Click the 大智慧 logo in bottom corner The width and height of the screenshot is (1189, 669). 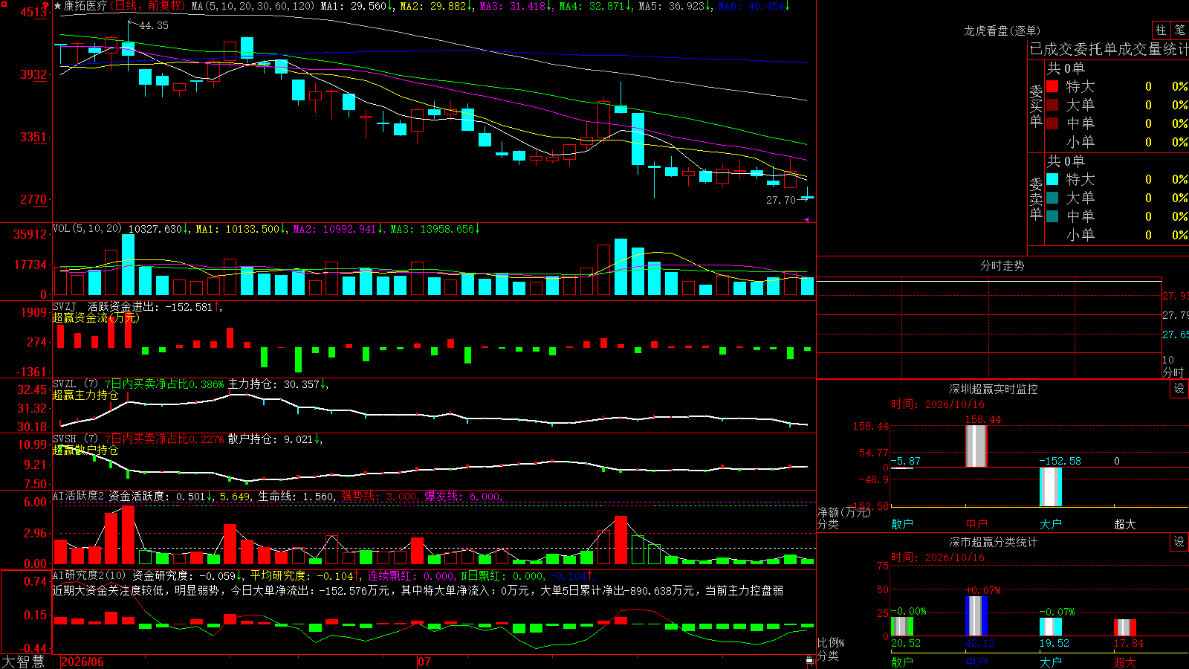coord(23,662)
